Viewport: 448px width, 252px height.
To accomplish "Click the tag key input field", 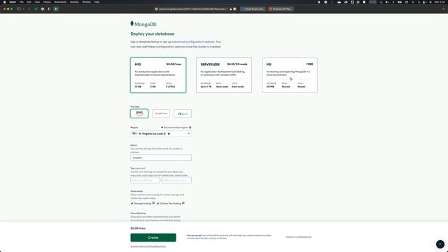I will 145,180.
